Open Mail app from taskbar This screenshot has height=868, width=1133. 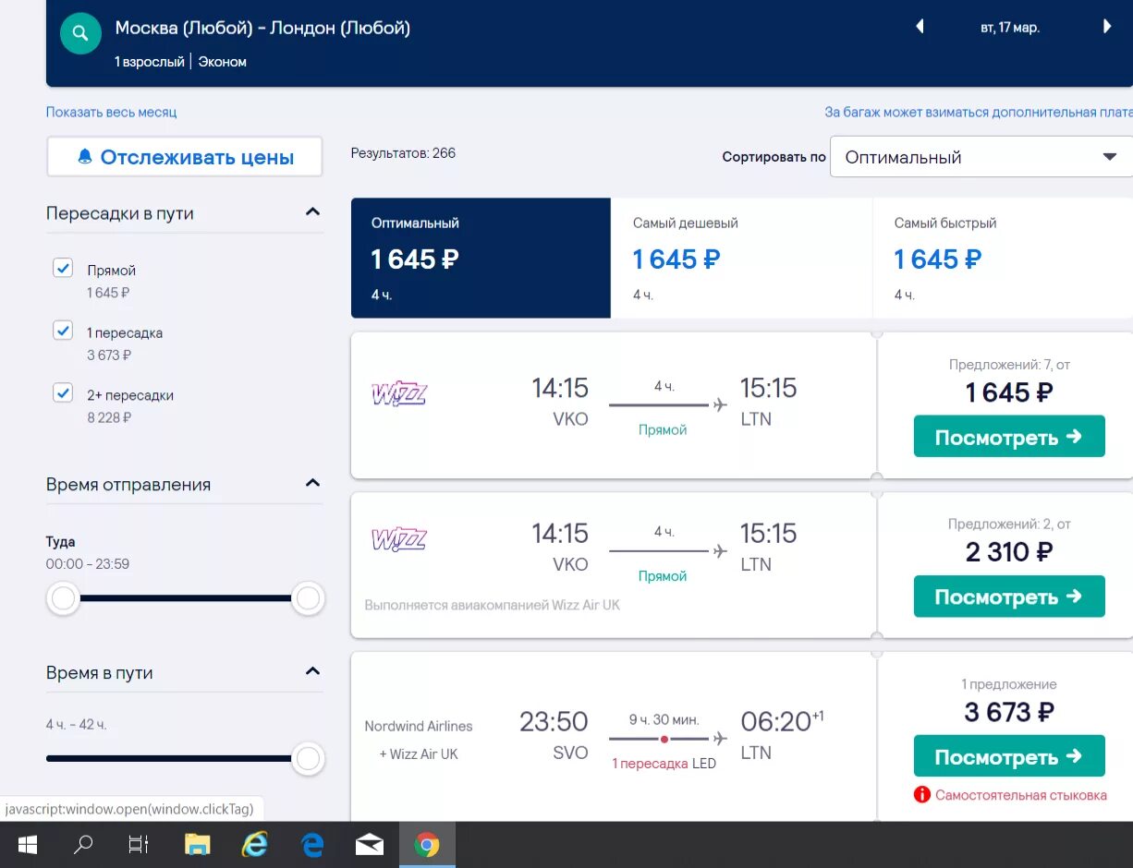point(370,845)
